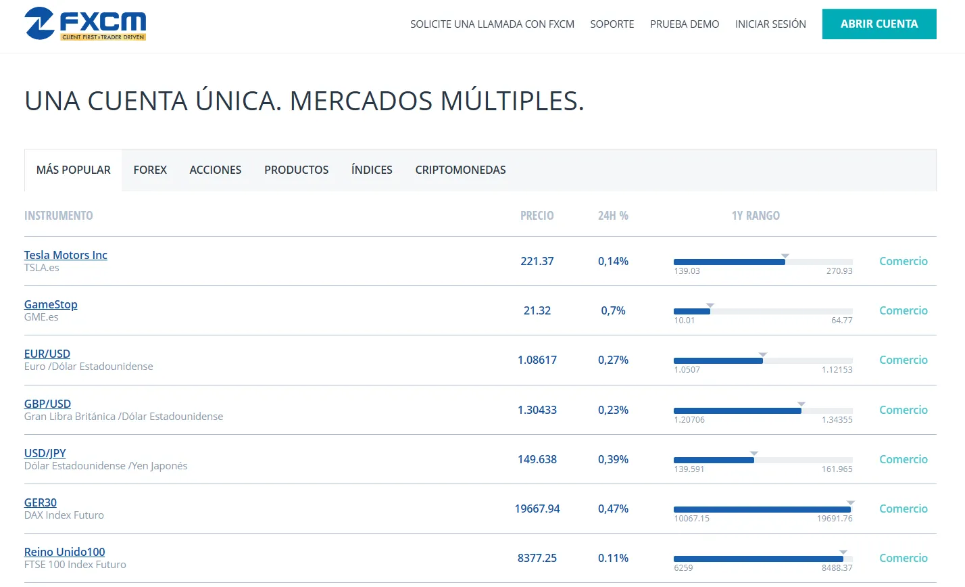This screenshot has width=965, height=587.
Task: Click the GME.es ticker text
Action: pos(41,317)
